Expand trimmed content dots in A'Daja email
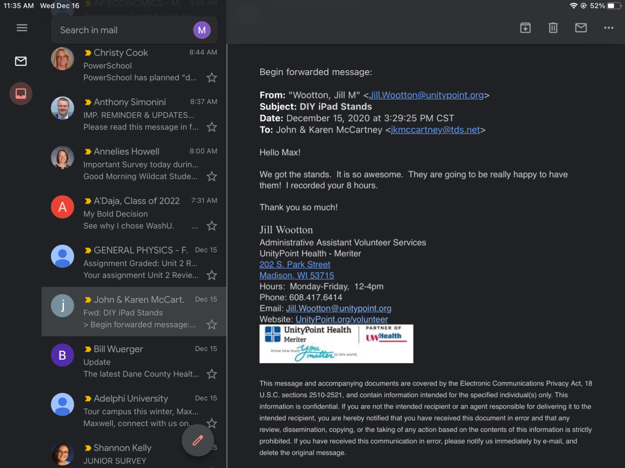The width and height of the screenshot is (625, 468). click(195, 226)
